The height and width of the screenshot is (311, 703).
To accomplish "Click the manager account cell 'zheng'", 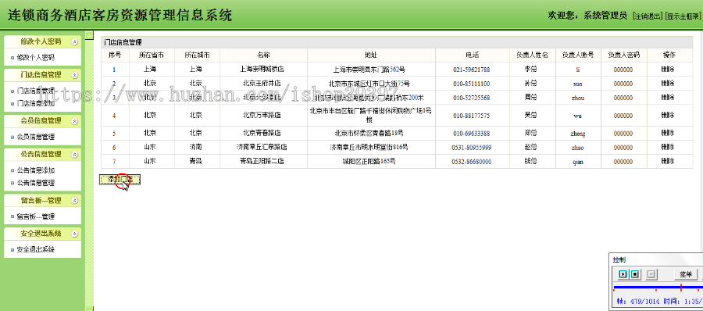I will [578, 134].
